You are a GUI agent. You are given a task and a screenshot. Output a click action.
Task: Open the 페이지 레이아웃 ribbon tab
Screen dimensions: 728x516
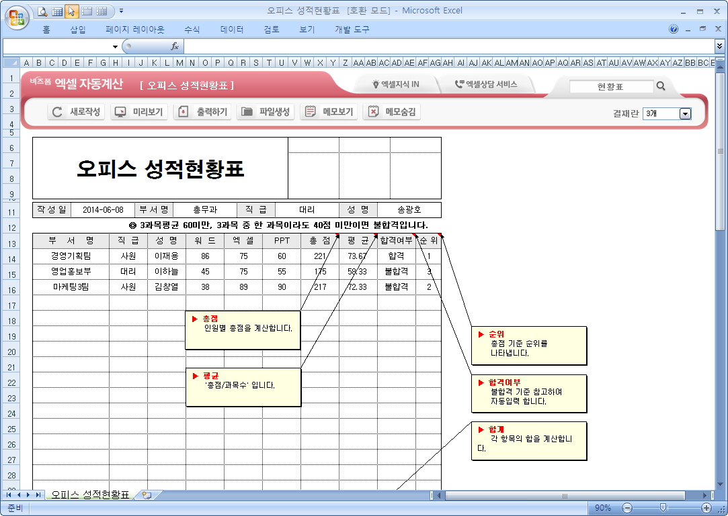click(134, 30)
